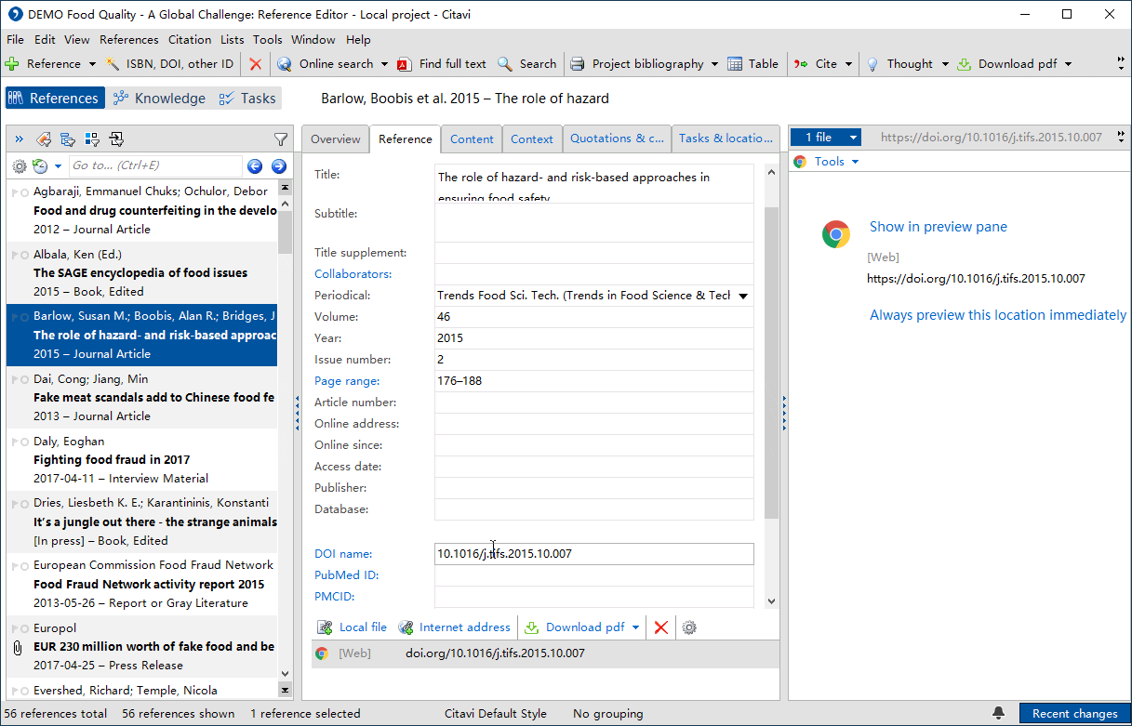This screenshot has width=1132, height=726.
Task: Toggle read-status circle on Albala reference
Action: 24,255
